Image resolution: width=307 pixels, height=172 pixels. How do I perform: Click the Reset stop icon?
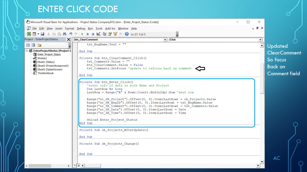[93, 34]
